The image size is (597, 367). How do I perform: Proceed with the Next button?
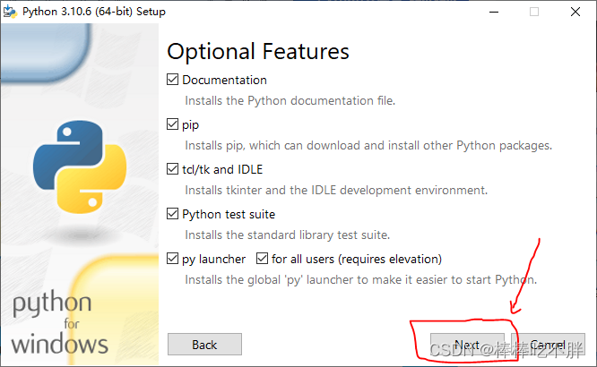pos(467,345)
